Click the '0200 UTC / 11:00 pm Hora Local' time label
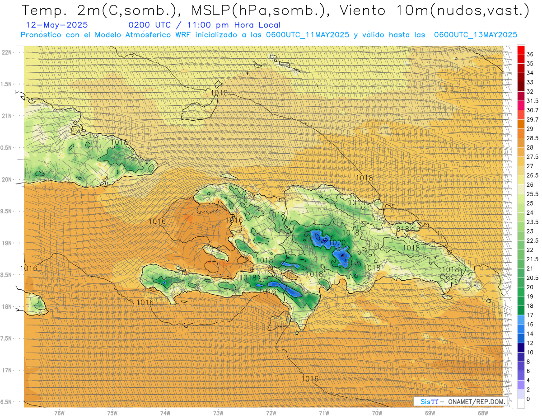Screen dimensions: 542x419 pos(204,25)
